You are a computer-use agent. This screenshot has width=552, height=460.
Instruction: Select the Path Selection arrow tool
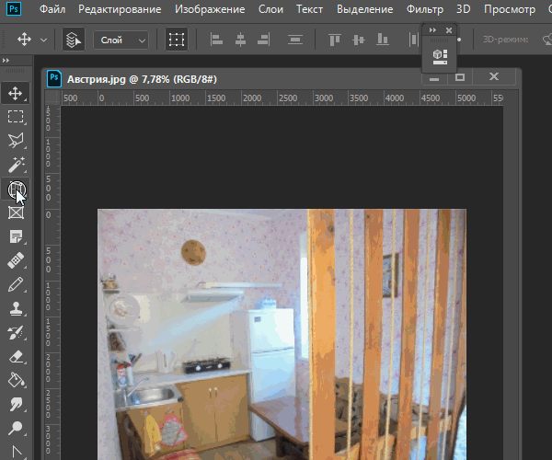(16, 452)
